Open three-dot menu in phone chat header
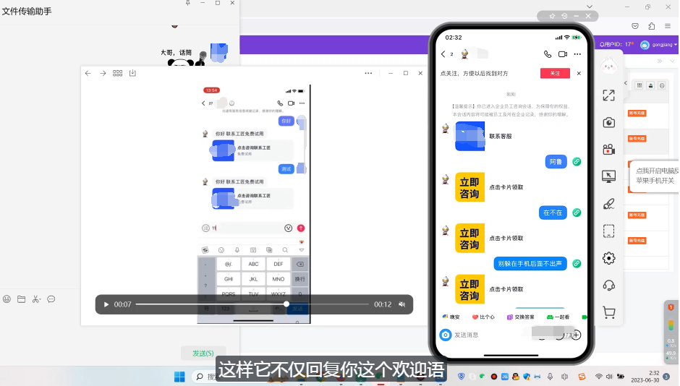Viewport: 680px width, 386px height. click(x=577, y=54)
